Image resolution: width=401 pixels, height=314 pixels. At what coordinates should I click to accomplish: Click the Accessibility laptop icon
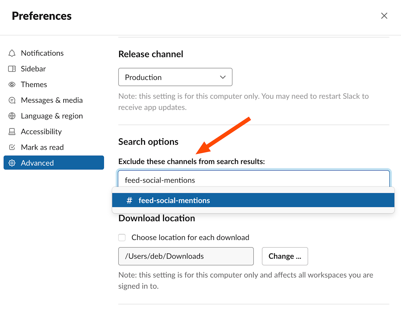[12, 132]
